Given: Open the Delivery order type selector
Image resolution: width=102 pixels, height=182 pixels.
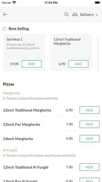Looking at the screenshot, I should [x=85, y=15].
